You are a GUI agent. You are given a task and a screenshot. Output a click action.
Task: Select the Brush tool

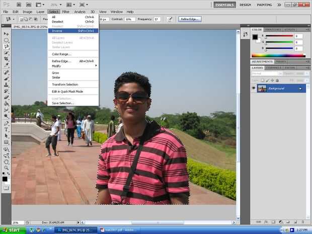pyautogui.click(x=6, y=79)
